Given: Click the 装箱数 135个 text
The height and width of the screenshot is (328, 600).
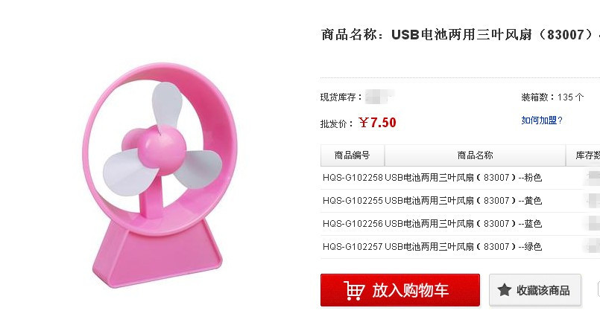Looking at the screenshot, I should (552, 97).
